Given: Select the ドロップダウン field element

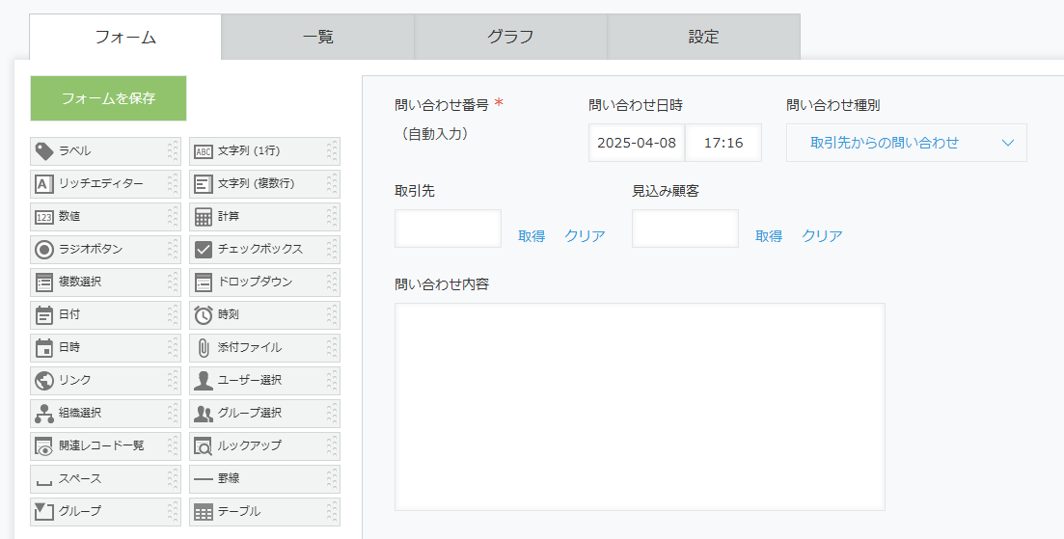Looking at the screenshot, I should (x=264, y=283).
